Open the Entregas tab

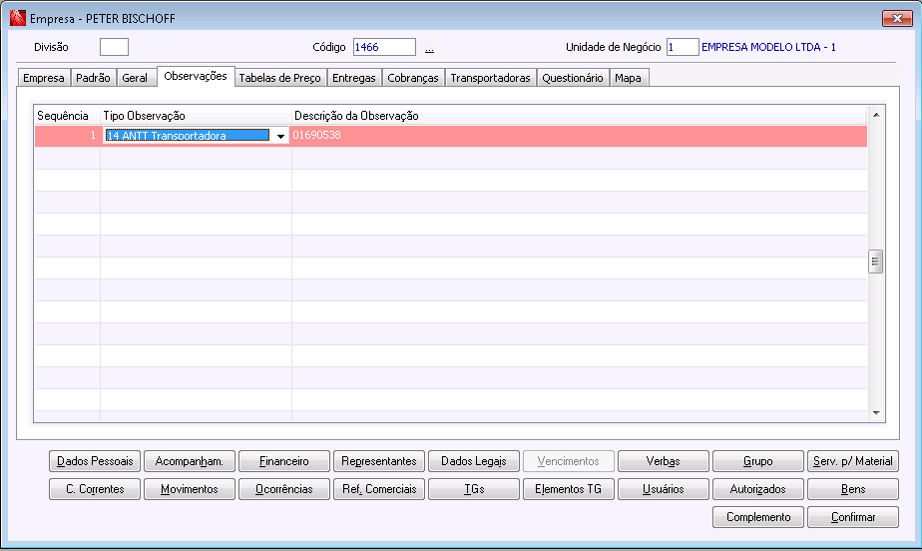point(354,78)
